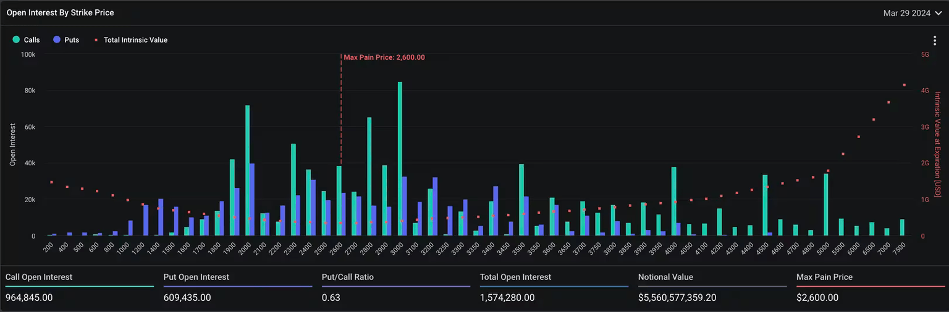Screen dimensions: 949x312
Task: Click the blue put bar at 2000 strike
Action: point(252,200)
